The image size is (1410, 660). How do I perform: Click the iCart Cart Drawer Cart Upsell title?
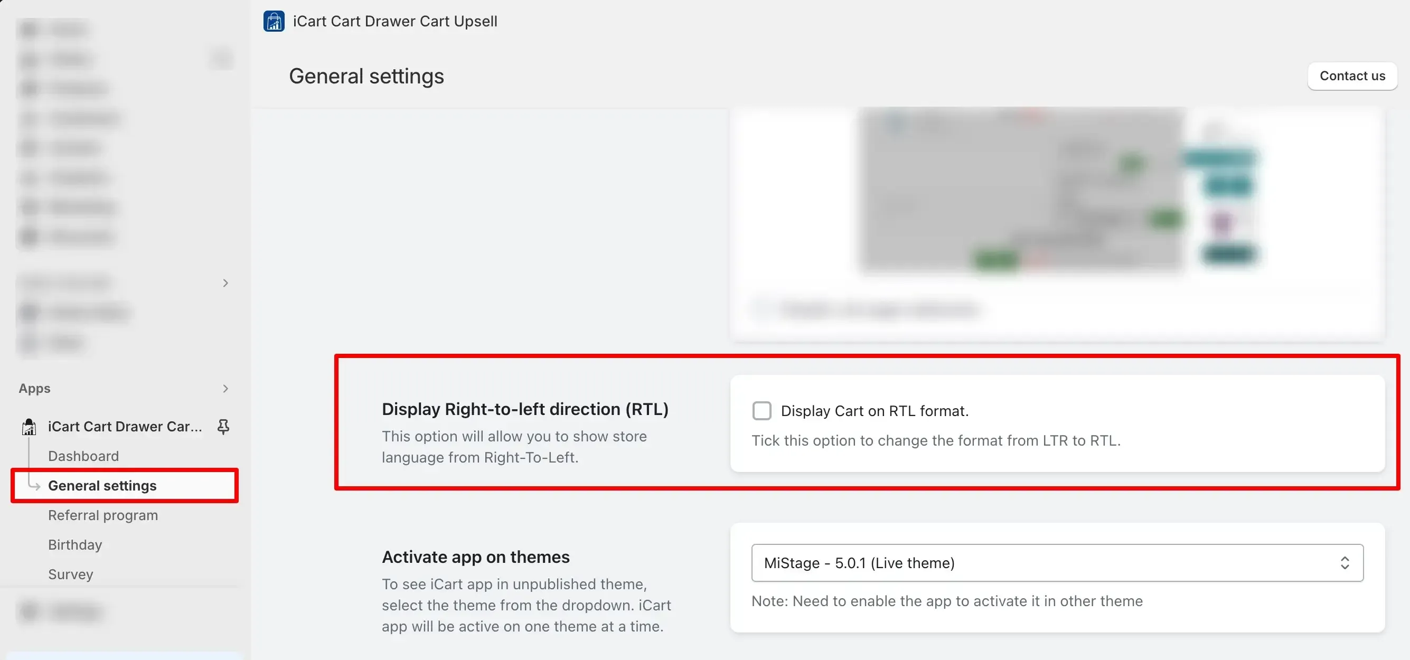coord(394,21)
